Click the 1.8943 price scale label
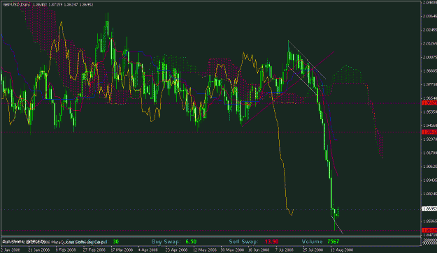The height and width of the screenshot is (253, 437). coord(430,181)
